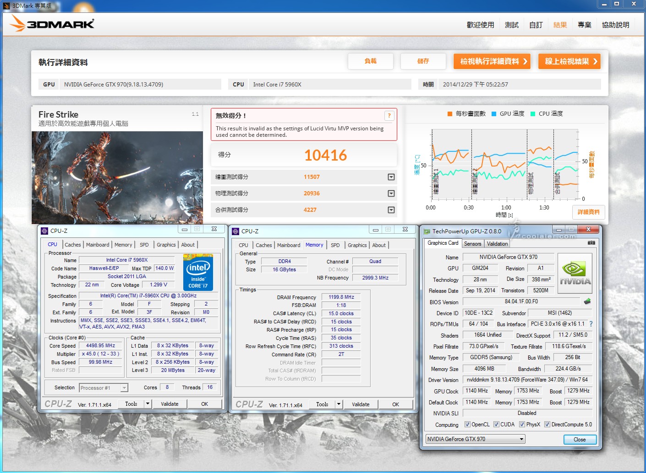Viewport: 646px width, 473px height.
Task: Click the orange FPS legend color swatch
Action: click(450, 114)
